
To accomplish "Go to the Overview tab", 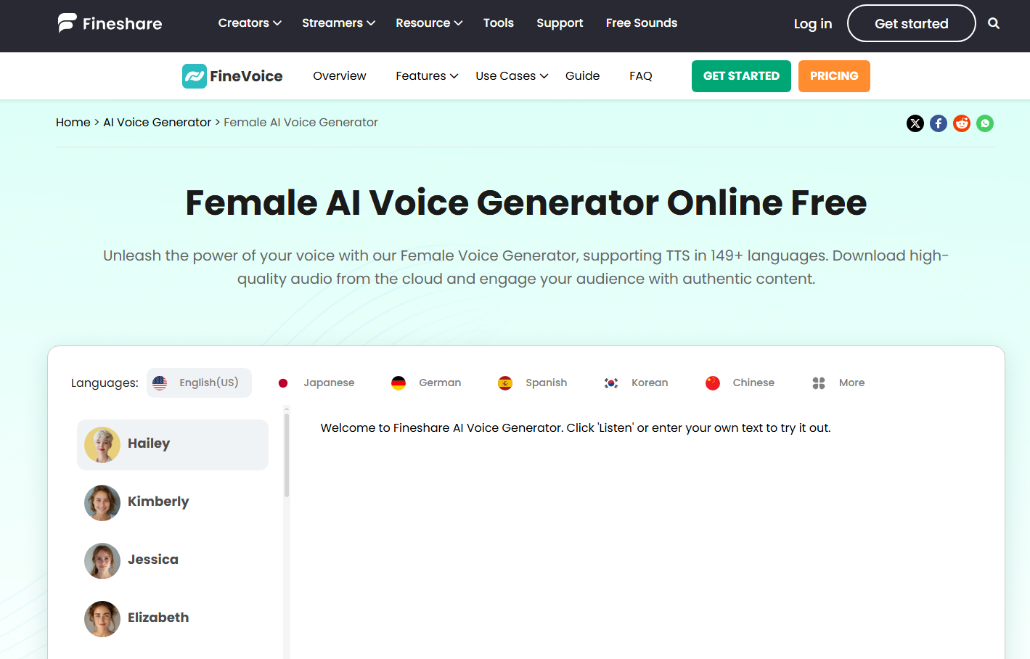I will click(x=339, y=75).
